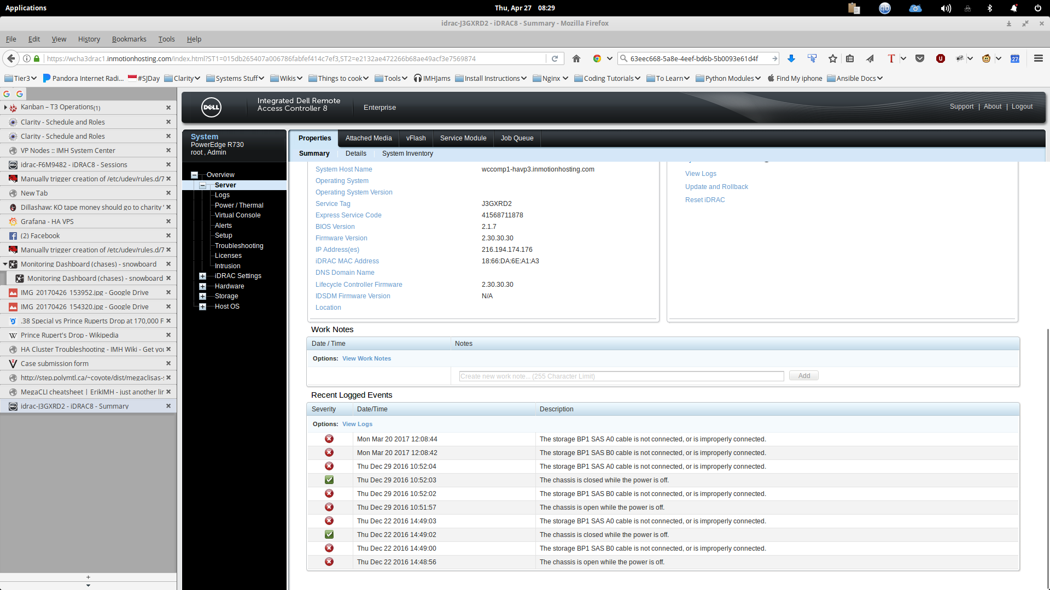Viewport: 1050px width, 590px height.
Task: Switch to the Attached Media tab
Action: point(369,138)
